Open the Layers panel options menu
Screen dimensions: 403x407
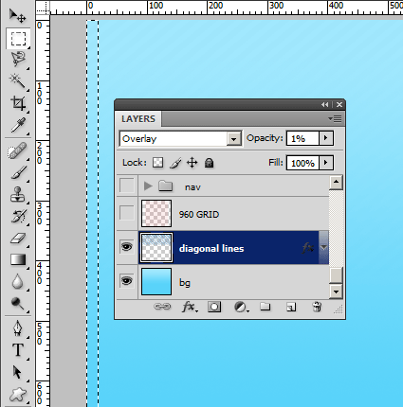point(335,119)
